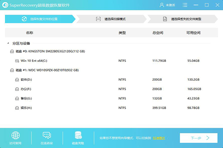Click the 98.78GB free space value
Screen dimensions: 223x148
(193, 108)
